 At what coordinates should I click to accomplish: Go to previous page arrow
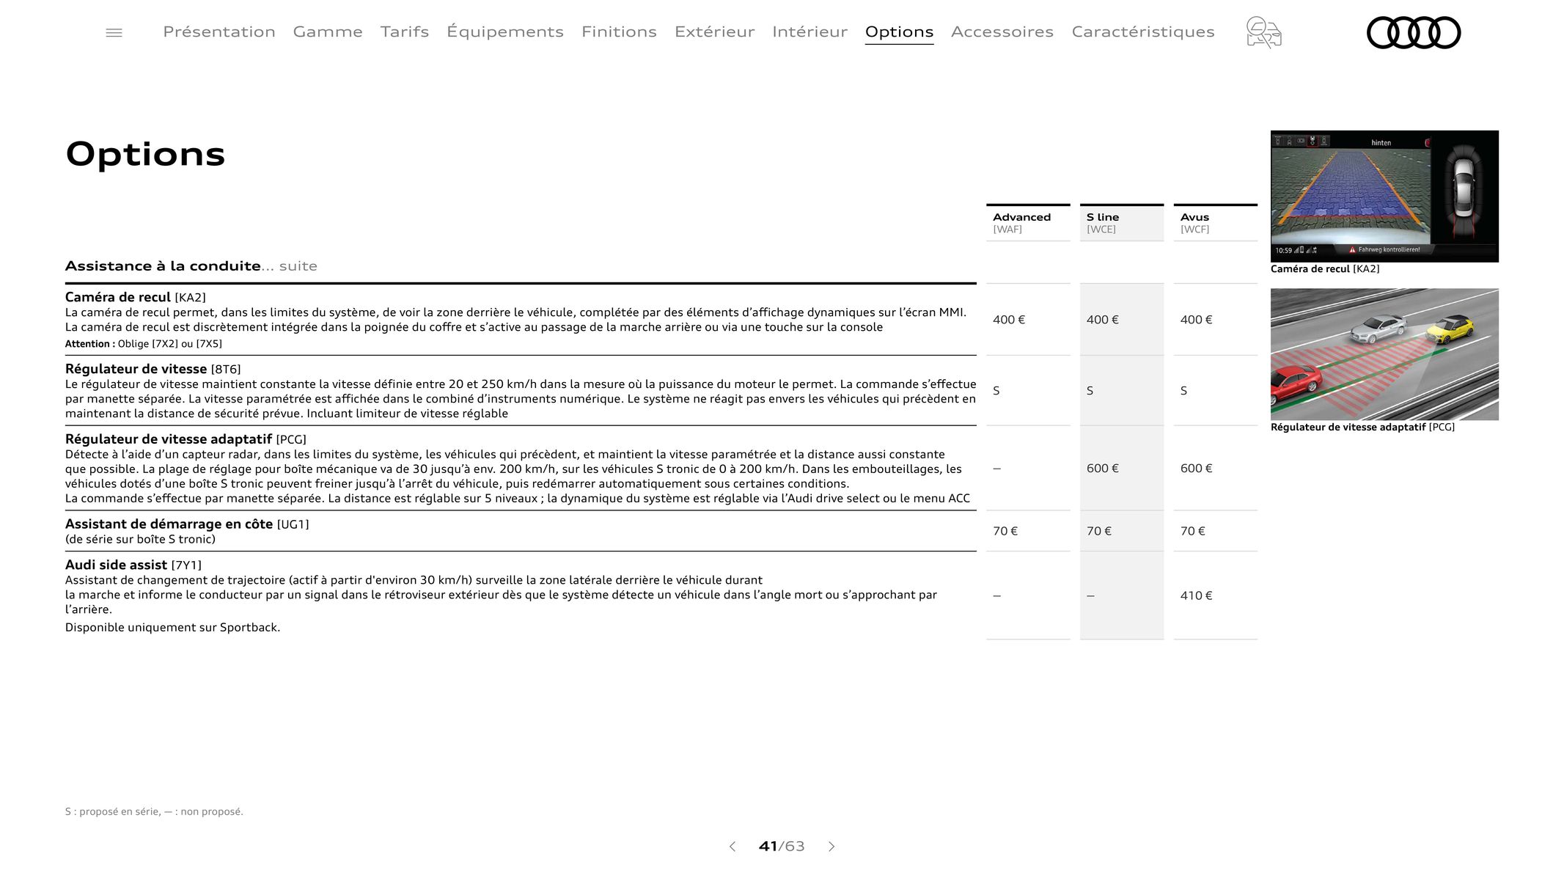coord(732,846)
